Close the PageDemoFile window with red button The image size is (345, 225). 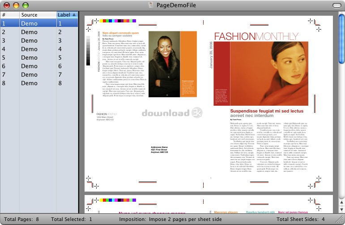(x=7, y=5)
